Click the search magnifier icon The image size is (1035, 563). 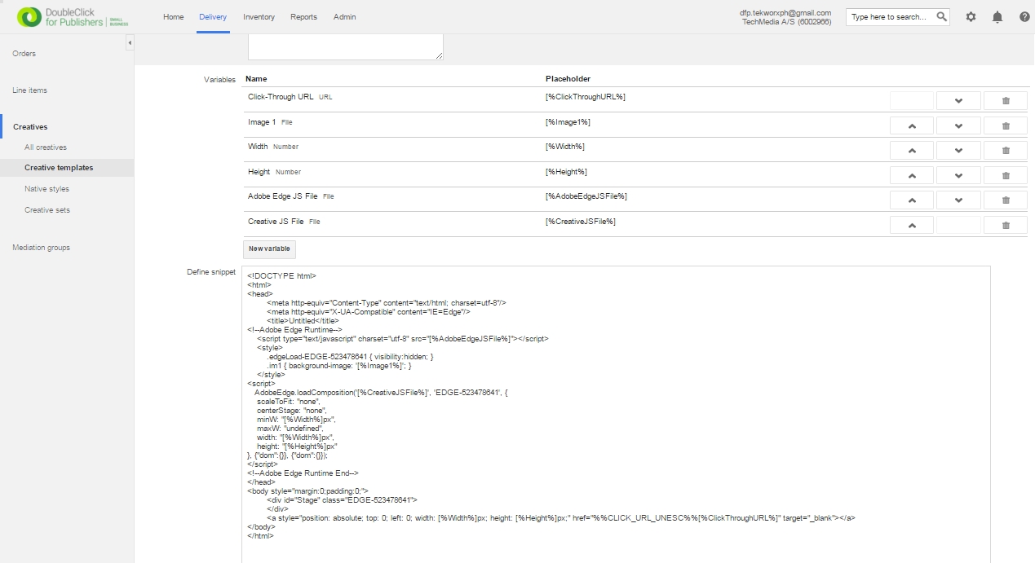pos(941,16)
